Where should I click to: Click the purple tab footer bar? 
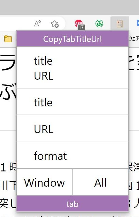point(73,204)
